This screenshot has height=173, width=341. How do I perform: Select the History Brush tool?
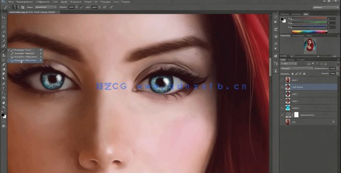[3, 60]
